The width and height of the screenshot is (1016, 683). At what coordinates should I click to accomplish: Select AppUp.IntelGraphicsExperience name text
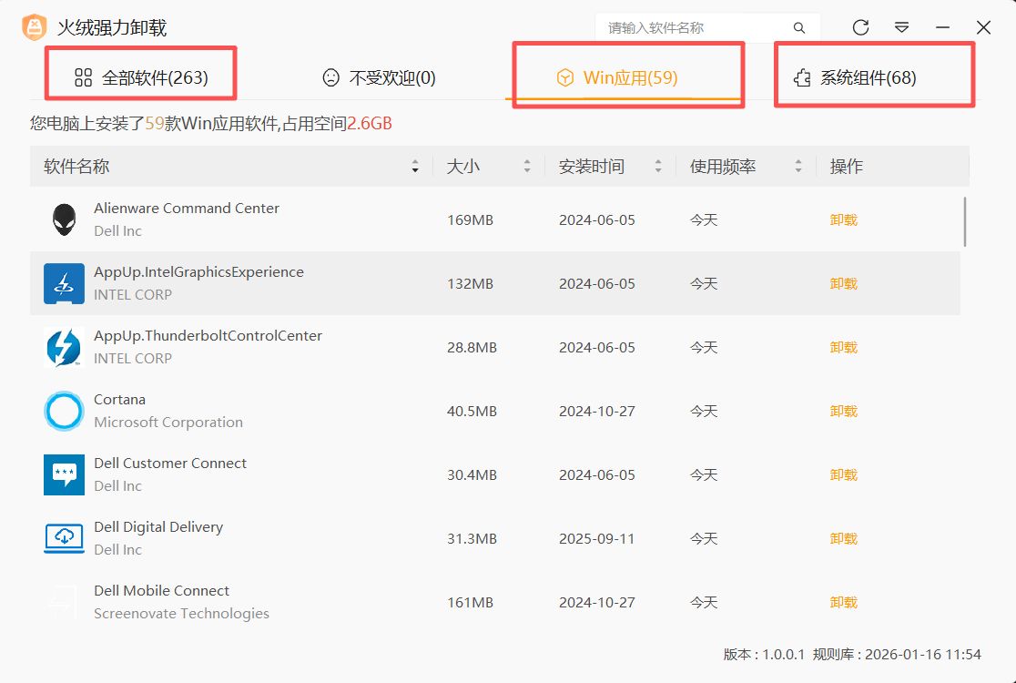point(199,272)
